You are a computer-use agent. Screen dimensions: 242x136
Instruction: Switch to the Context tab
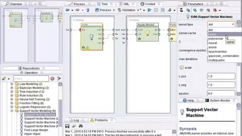click(150, 4)
